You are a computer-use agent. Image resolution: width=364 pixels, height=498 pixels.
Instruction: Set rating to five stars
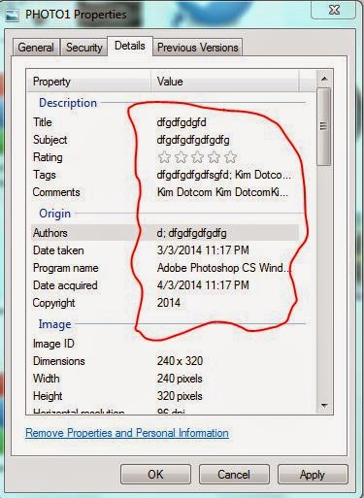(230, 157)
